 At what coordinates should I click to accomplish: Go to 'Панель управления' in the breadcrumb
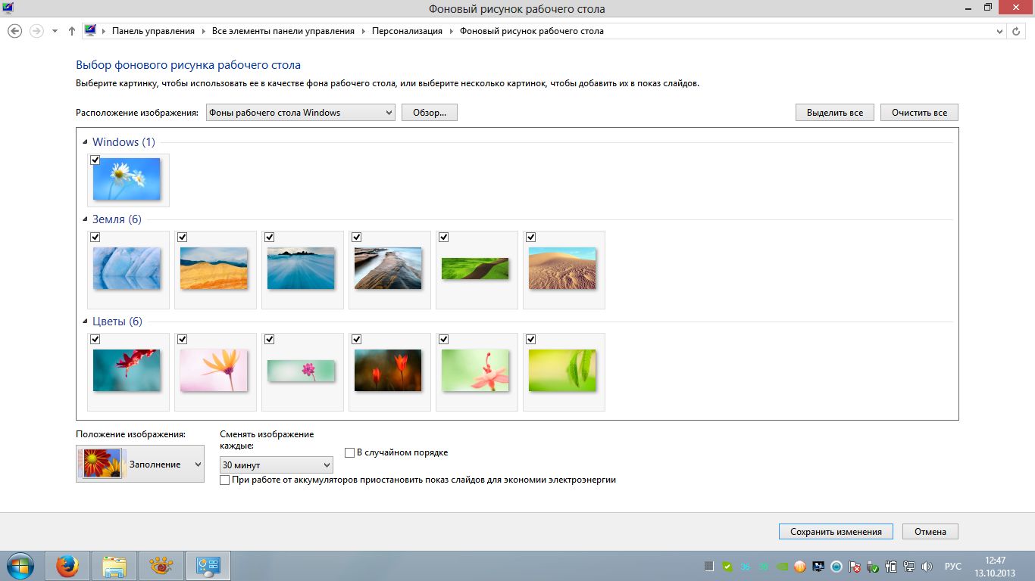(153, 31)
